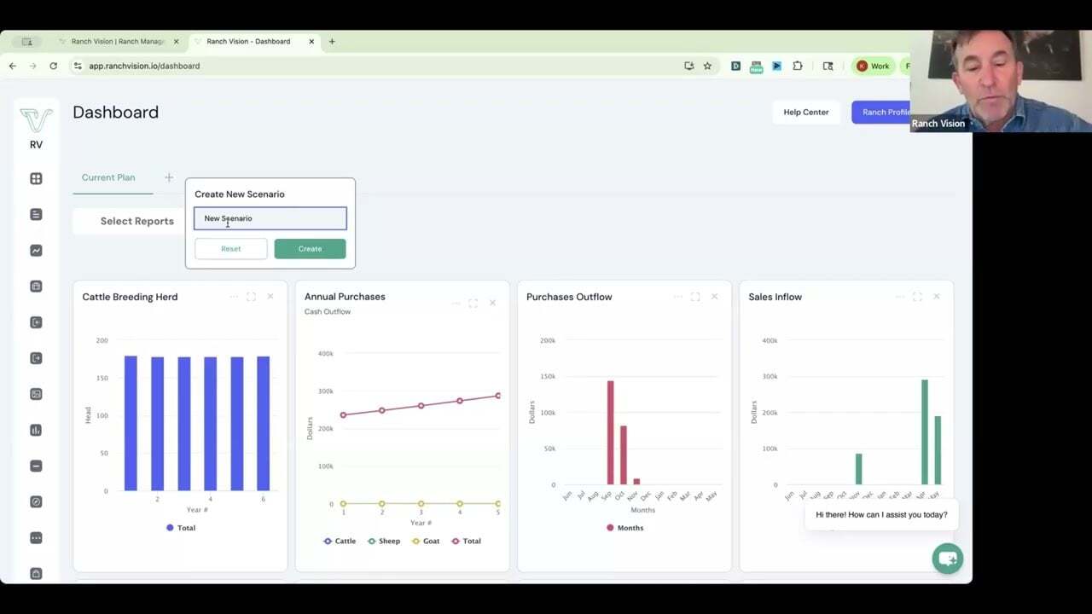Open the Help Center

[805, 112]
